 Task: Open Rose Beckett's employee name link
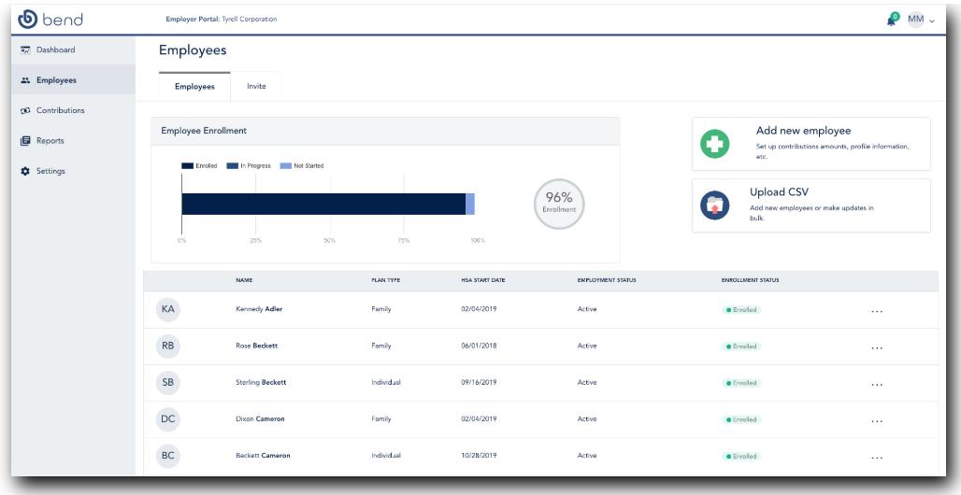[256, 346]
